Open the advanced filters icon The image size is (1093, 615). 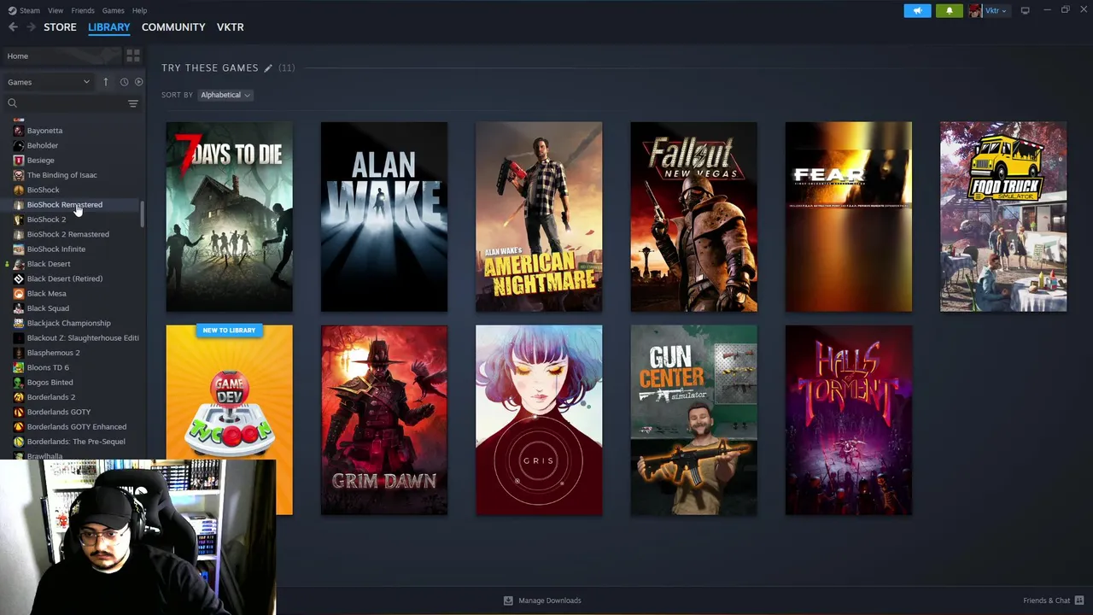pyautogui.click(x=133, y=103)
